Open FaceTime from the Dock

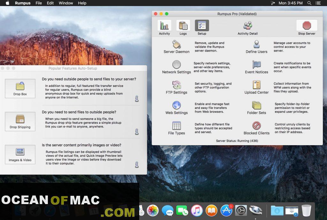(182, 210)
